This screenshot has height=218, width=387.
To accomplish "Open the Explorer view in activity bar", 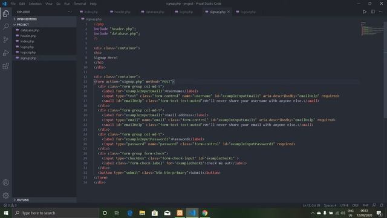I will 5,13.
